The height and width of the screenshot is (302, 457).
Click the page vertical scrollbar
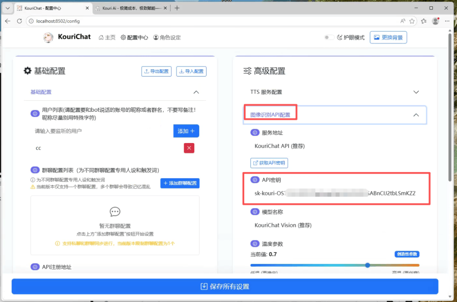click(x=450, y=108)
